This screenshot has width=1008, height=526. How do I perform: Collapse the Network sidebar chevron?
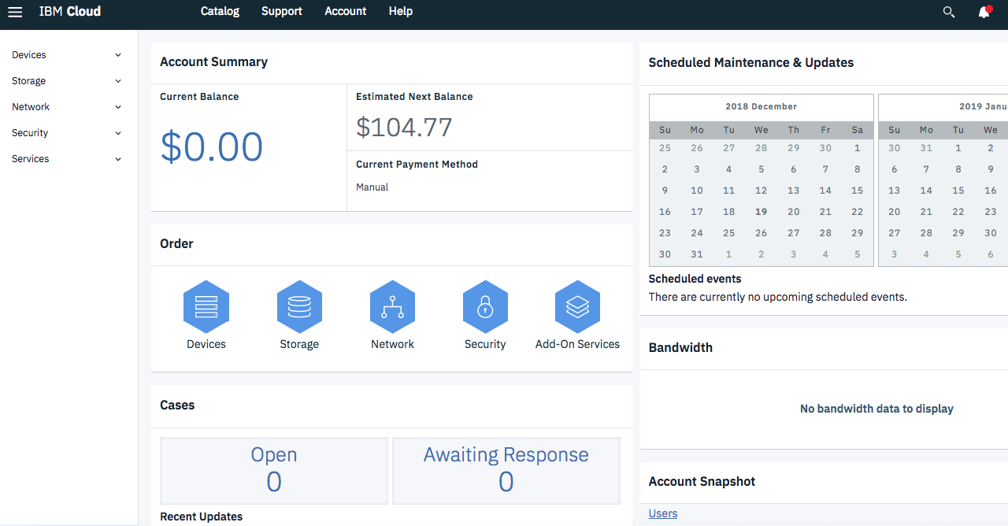click(x=117, y=106)
